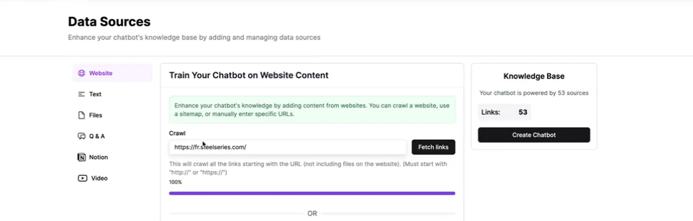
Task: Open the Files document icon
Action: point(81,115)
